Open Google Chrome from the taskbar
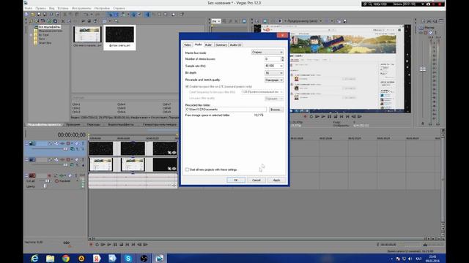 66,258
